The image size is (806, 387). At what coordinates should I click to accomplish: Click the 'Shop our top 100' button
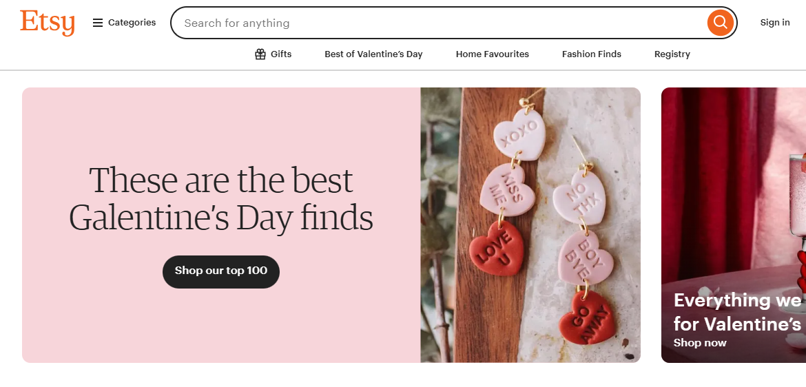click(x=221, y=271)
